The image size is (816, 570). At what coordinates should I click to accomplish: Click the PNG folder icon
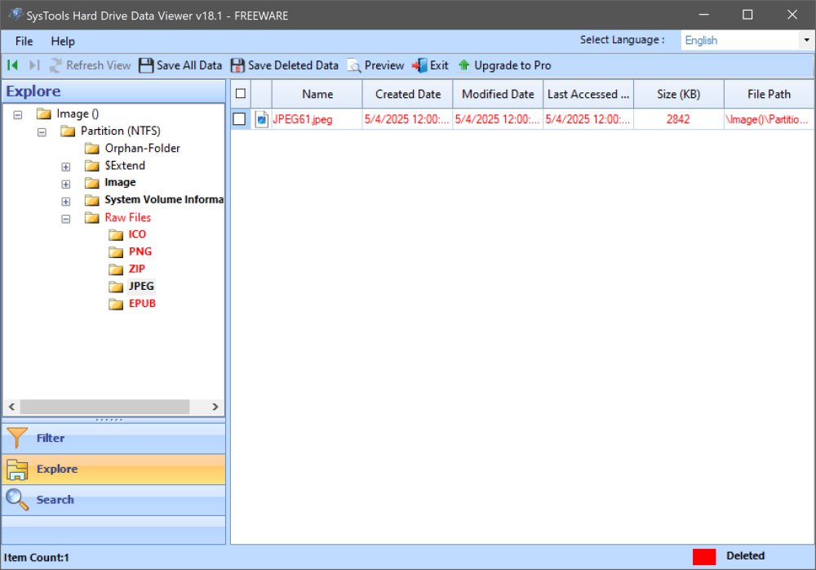(116, 252)
